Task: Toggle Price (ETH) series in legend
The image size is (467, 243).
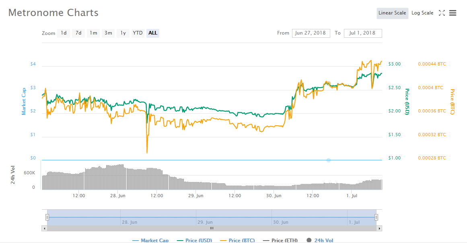Action: pos(280,240)
